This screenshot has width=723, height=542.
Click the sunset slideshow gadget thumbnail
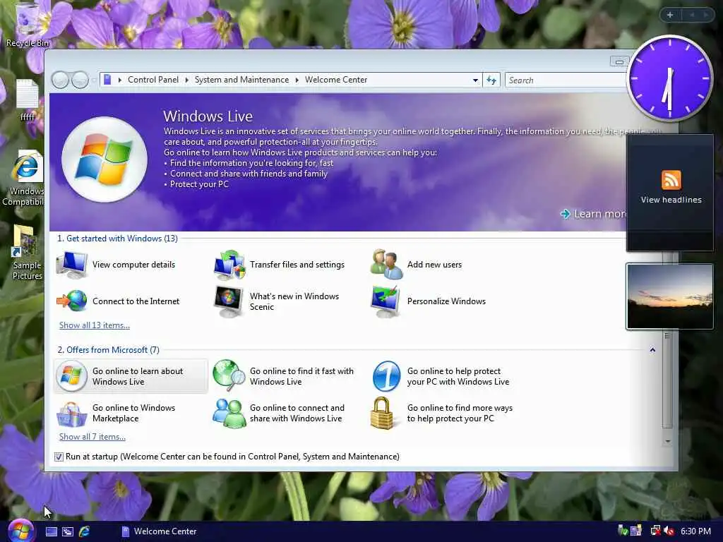click(x=669, y=296)
